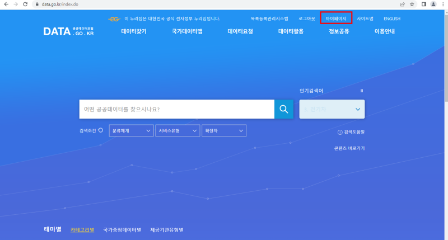This screenshot has height=240, width=448.
Task: Open the 서비스유형 dropdown
Action: click(178, 130)
